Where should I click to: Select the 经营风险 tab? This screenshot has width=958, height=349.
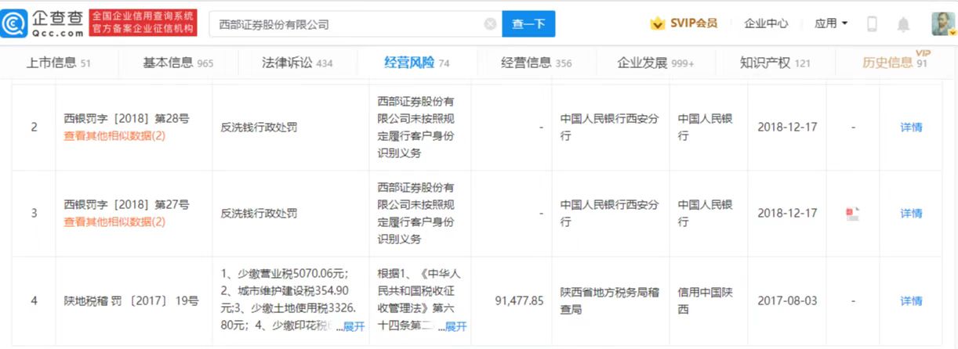[416, 63]
